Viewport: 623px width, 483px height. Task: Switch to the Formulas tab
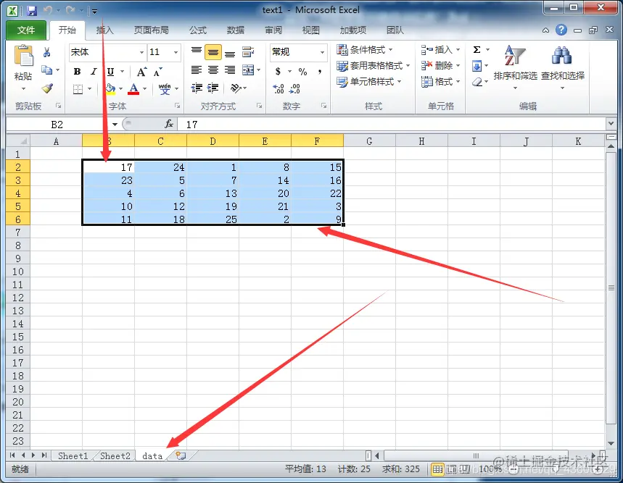(198, 30)
